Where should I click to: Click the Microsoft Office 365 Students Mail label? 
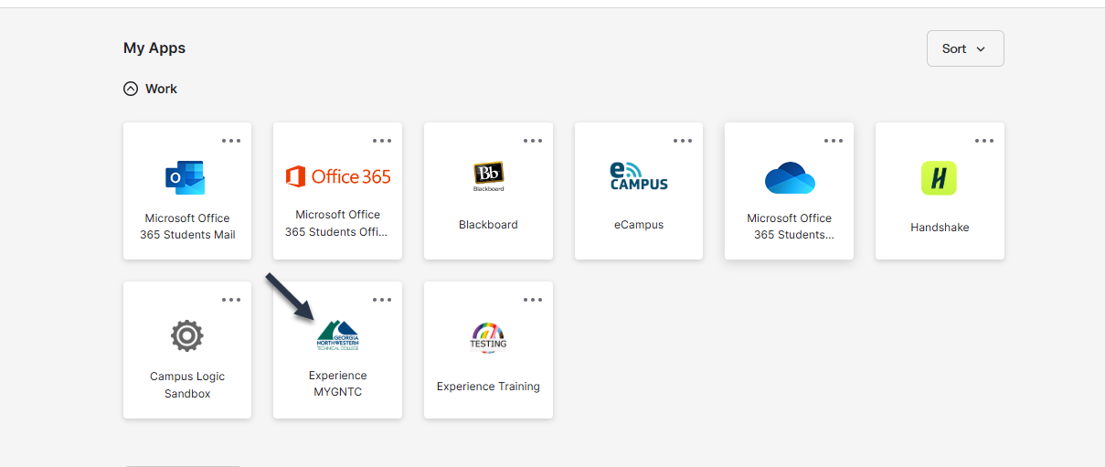tap(187, 227)
